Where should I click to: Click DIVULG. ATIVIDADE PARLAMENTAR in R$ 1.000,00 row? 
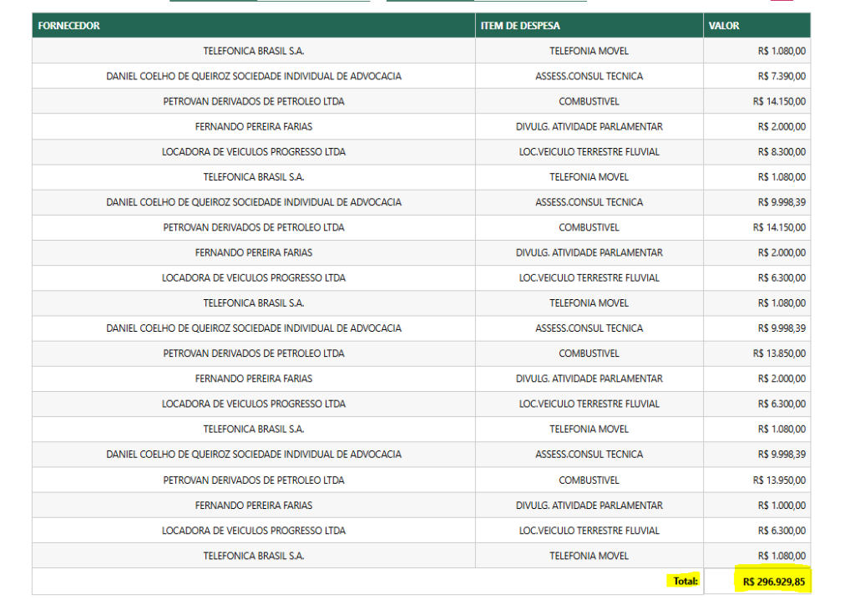[589, 506]
